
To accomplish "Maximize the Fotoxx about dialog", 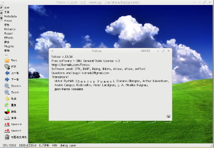I will point(163,51).
